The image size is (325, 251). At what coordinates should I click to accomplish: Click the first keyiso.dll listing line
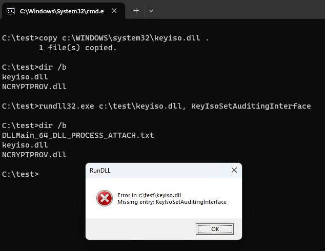tap(25, 77)
